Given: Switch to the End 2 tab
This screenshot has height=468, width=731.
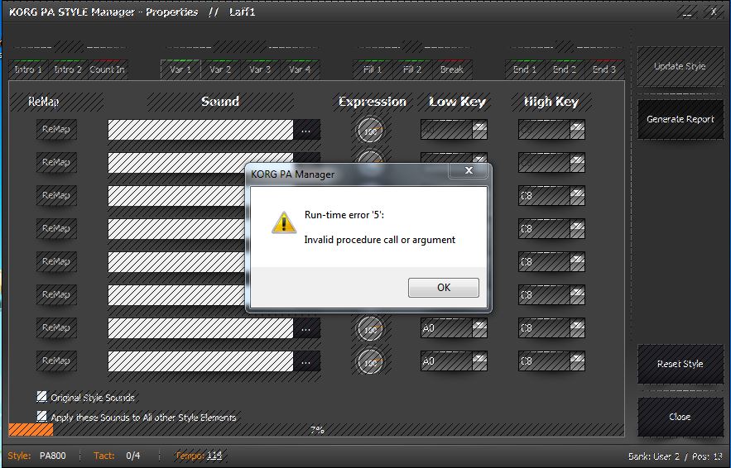Looking at the screenshot, I should [564, 69].
